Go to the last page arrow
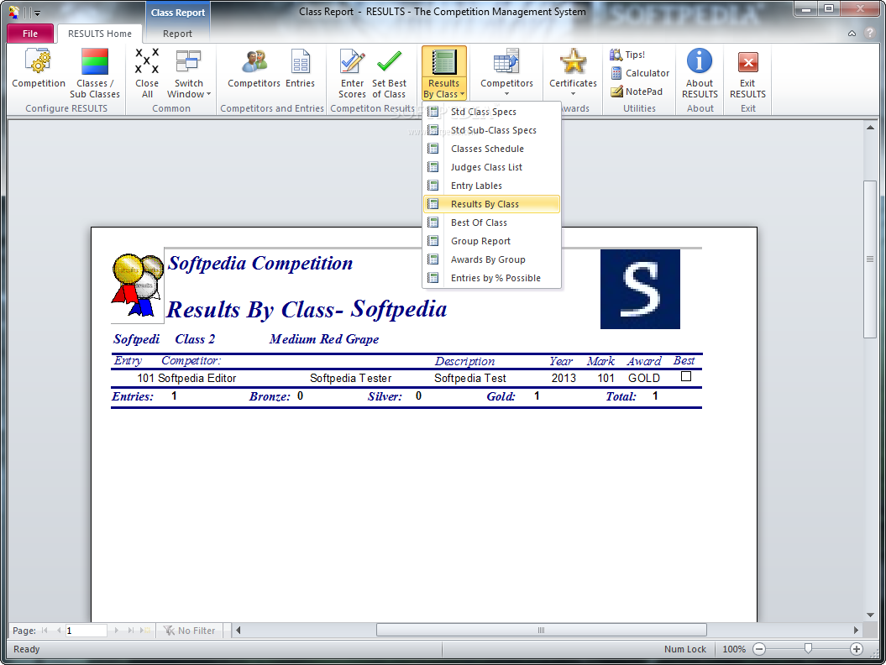This screenshot has width=886, height=665. tap(130, 631)
